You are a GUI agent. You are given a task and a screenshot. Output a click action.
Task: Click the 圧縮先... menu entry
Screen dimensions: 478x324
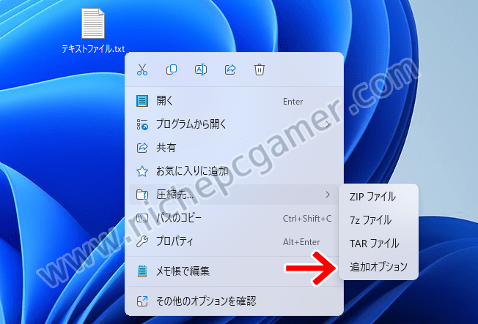tap(234, 195)
